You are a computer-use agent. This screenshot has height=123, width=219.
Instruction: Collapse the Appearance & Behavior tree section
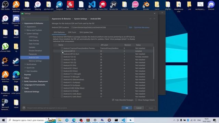coord(23,23)
